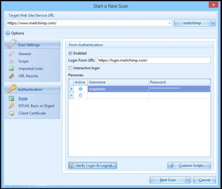Open the target URL dropdown arrow

tap(170, 23)
